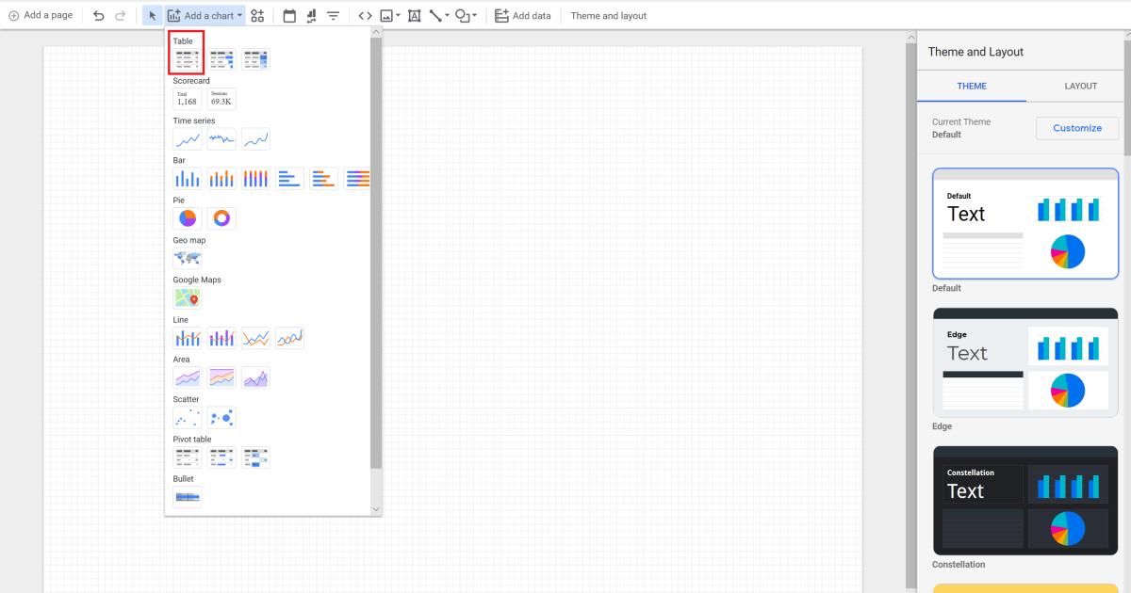Image resolution: width=1131 pixels, height=593 pixels.
Task: Add a date range control
Action: (x=288, y=15)
